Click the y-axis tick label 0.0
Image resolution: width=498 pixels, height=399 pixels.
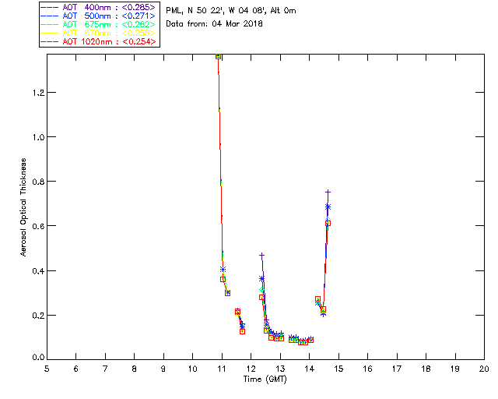pos(38,358)
